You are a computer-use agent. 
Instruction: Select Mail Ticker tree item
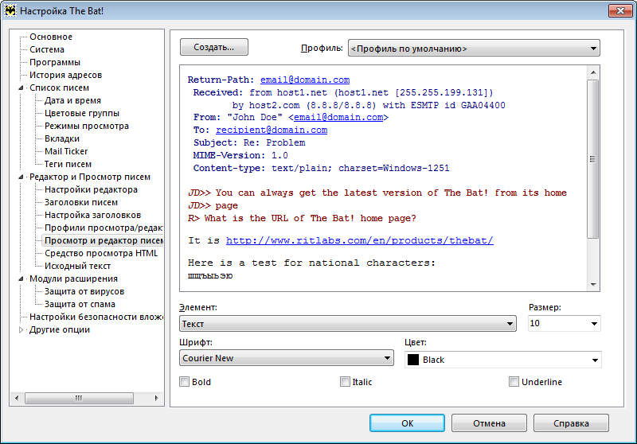point(66,151)
